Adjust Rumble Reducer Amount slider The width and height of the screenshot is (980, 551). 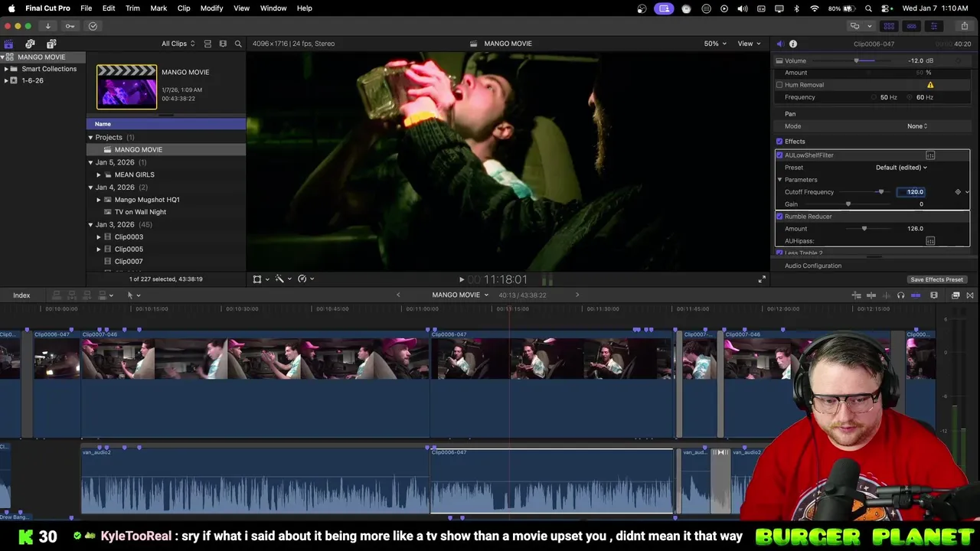point(864,229)
